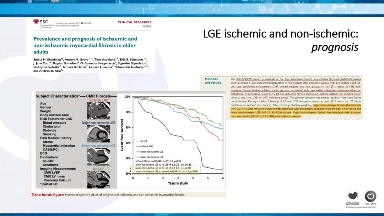The width and height of the screenshot is (384, 216).
Task: Click 'Coronary Calcium' in the characteristics list
Action: tap(58, 180)
